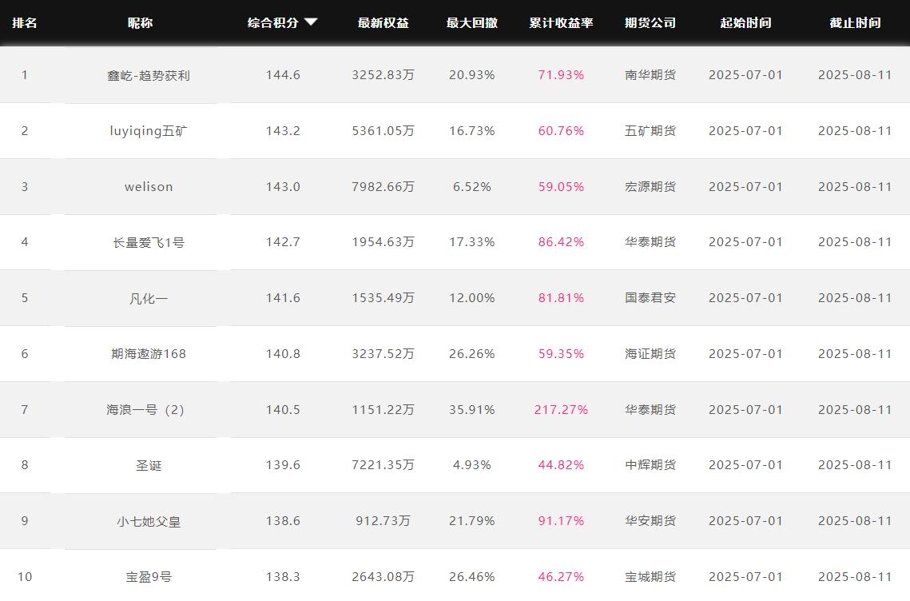Select return rate 60.76%
This screenshot has height=601, width=910.
pos(561,130)
